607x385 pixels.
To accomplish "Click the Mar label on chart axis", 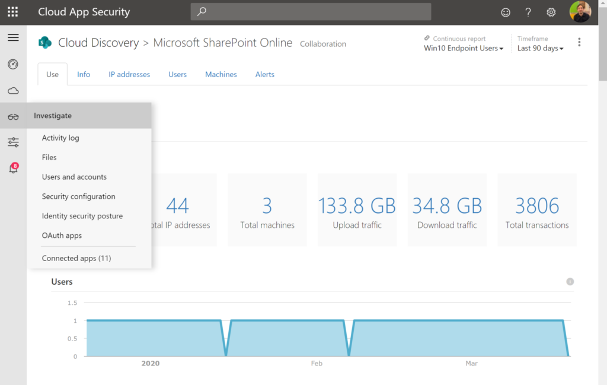I will click(471, 363).
